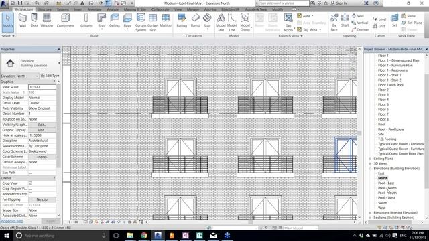Click the Level datum tool
The height and width of the screenshot is (241, 429).
(380, 19)
